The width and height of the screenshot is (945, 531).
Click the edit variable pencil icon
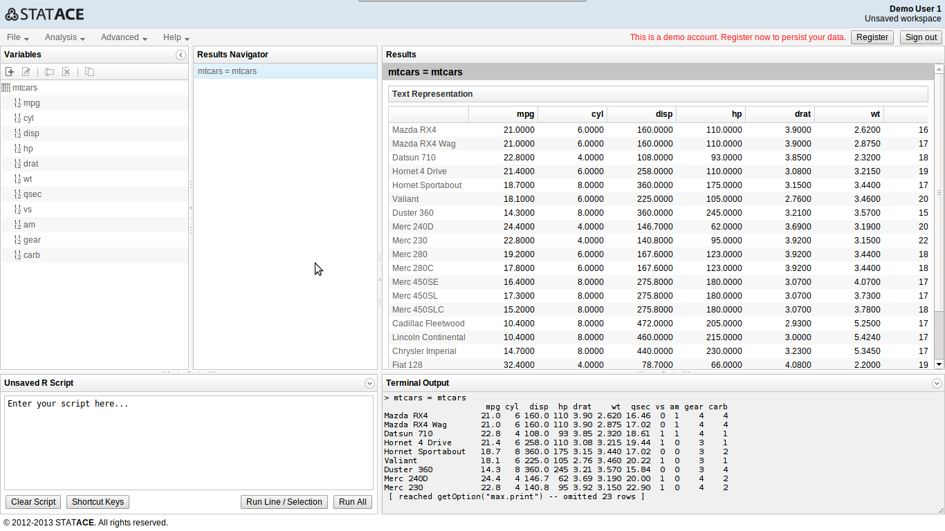(26, 72)
